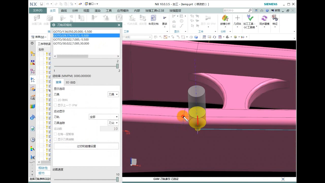This screenshot has width=325, height=183.
Task: Click the 过切和碰撞设置 button
Action: click(x=86, y=146)
